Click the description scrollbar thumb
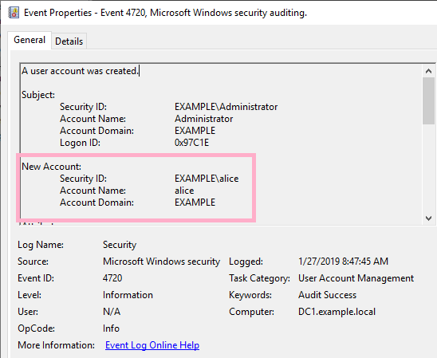 coord(429,100)
